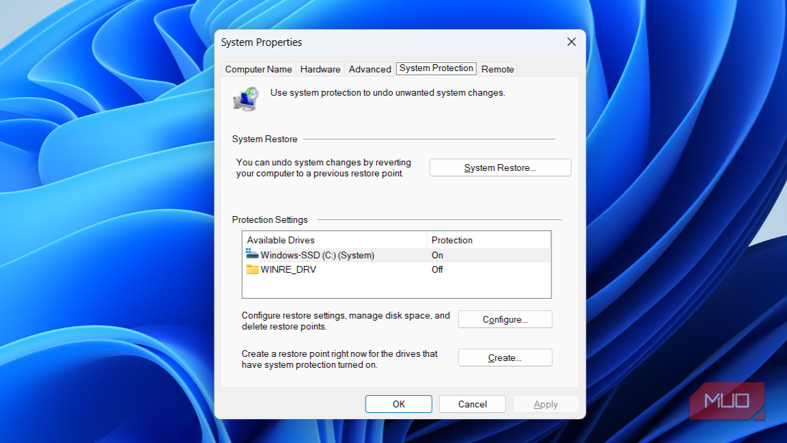
Task: Click the System Restore section heading
Action: [264, 139]
